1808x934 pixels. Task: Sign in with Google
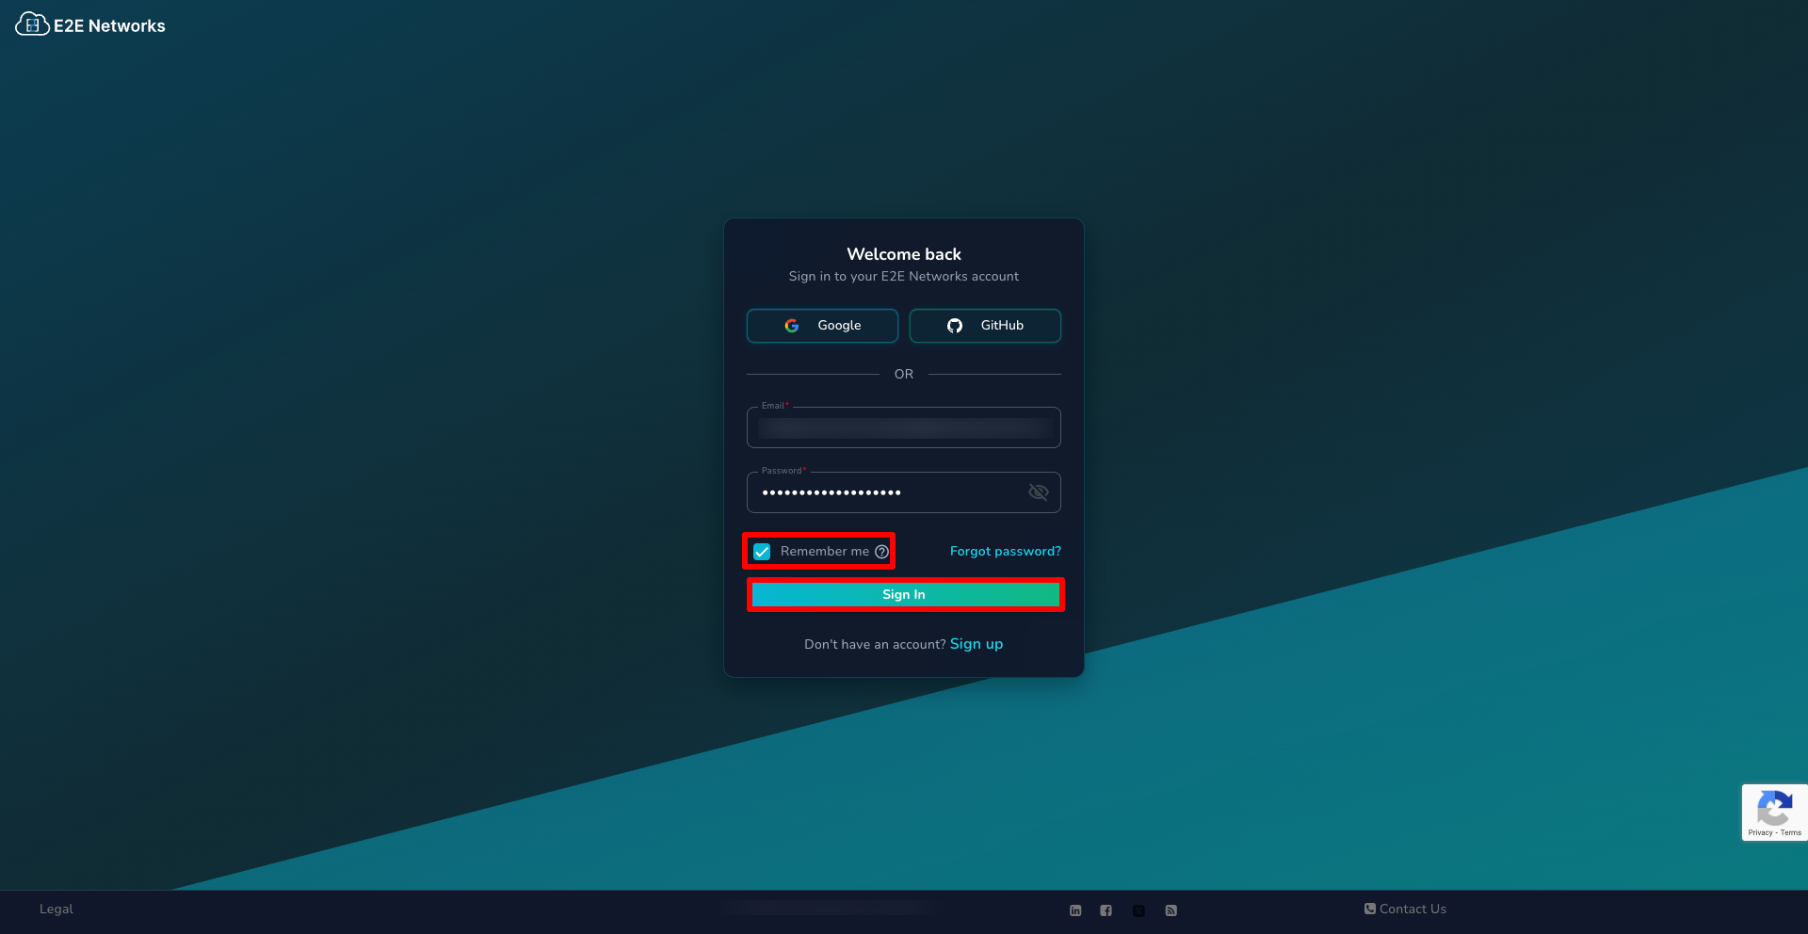click(822, 326)
